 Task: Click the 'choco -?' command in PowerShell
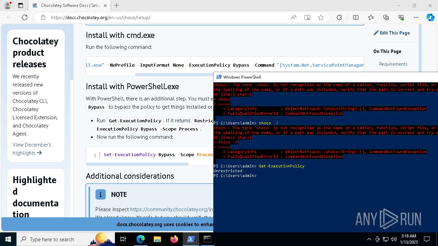click(x=268, y=123)
